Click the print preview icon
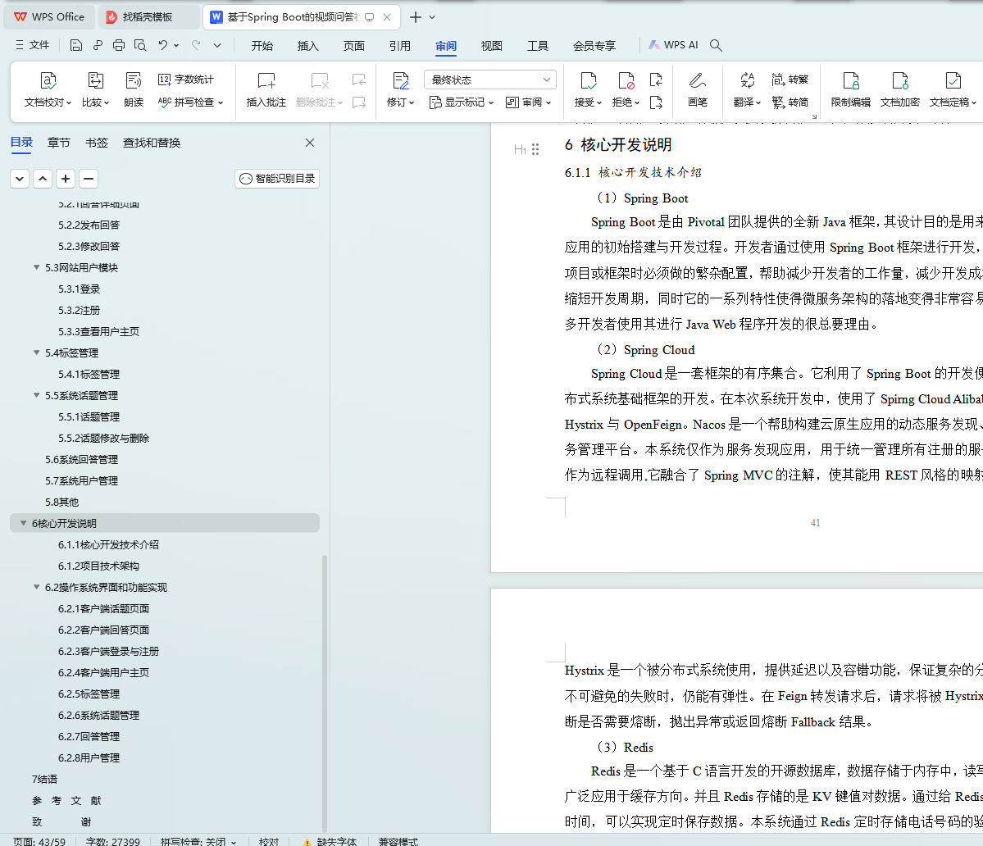 pos(140,45)
